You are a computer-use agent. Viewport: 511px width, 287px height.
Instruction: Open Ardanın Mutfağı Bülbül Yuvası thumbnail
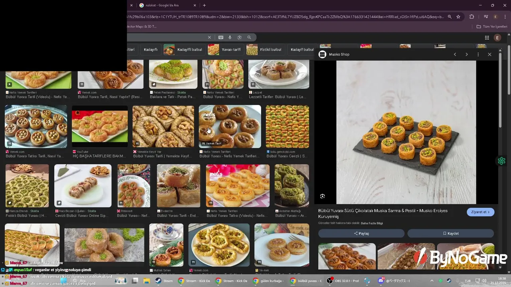click(x=292, y=186)
